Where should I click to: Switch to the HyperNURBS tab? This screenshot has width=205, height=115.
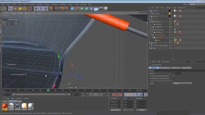coord(186,68)
